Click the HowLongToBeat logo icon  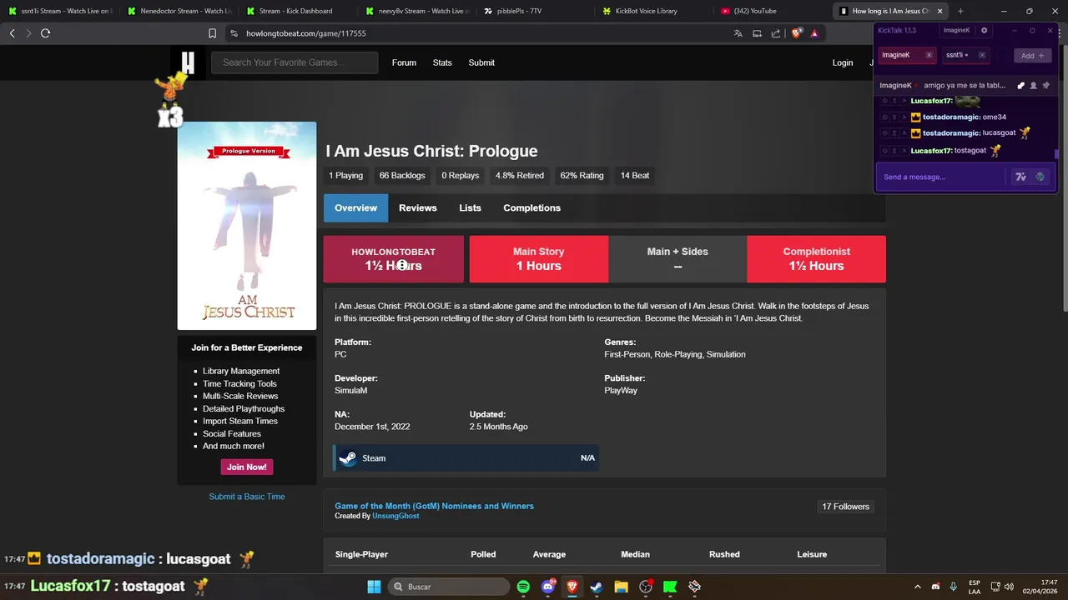tap(189, 62)
